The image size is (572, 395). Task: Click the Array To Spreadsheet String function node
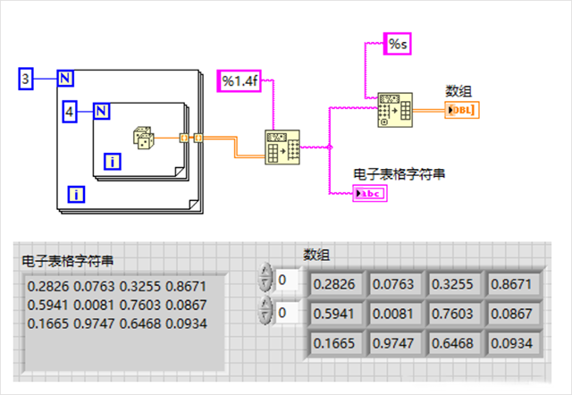[282, 147]
